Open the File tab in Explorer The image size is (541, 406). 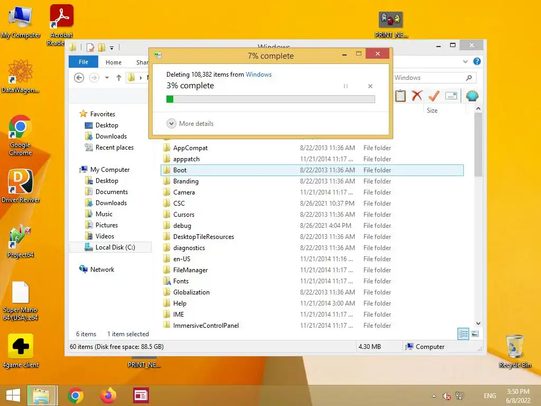(83, 62)
